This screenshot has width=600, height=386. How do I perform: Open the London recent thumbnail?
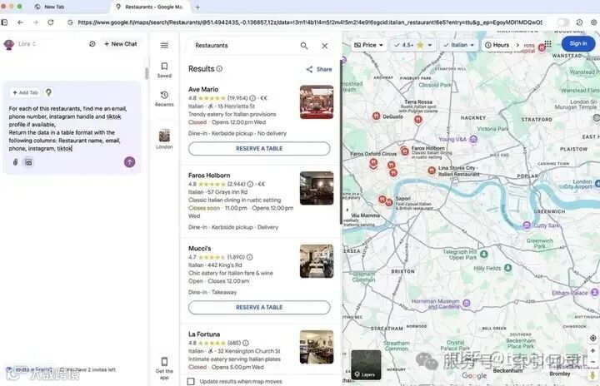pyautogui.click(x=164, y=136)
